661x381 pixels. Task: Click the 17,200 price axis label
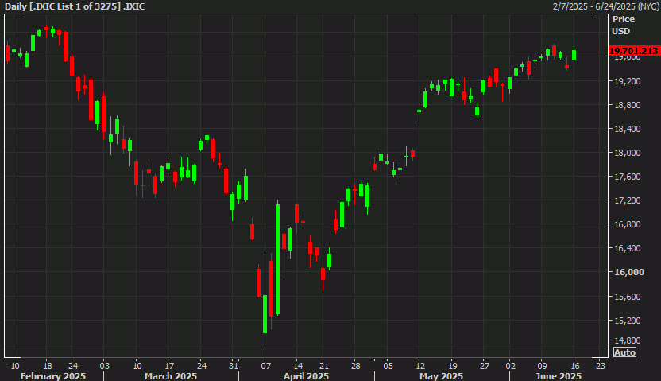pyautogui.click(x=629, y=200)
